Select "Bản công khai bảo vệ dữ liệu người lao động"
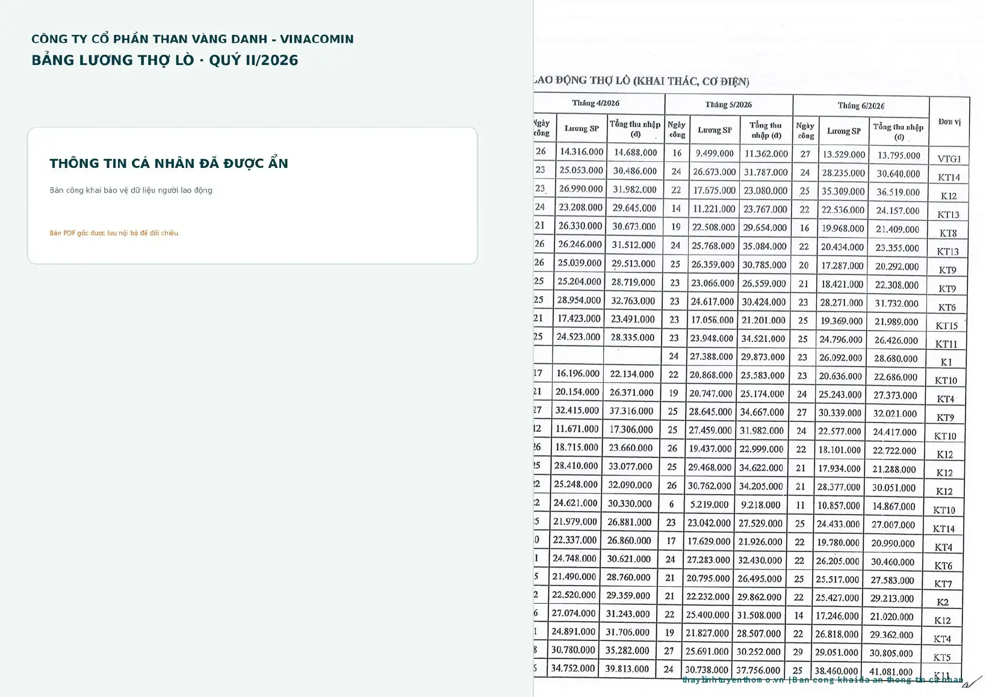The image size is (986, 697). (x=131, y=190)
